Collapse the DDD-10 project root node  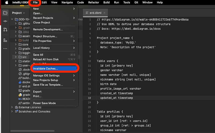(12, 19)
